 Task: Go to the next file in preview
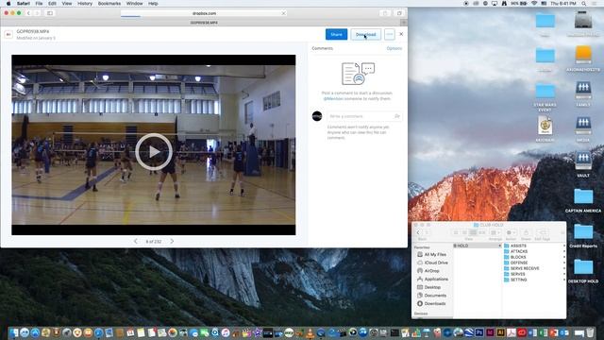(172, 241)
